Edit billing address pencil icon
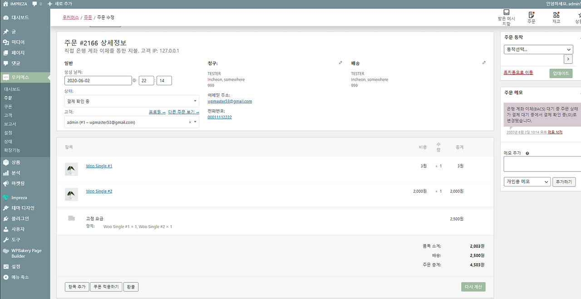Image resolution: width=581 pixels, height=299 pixels. click(340, 63)
